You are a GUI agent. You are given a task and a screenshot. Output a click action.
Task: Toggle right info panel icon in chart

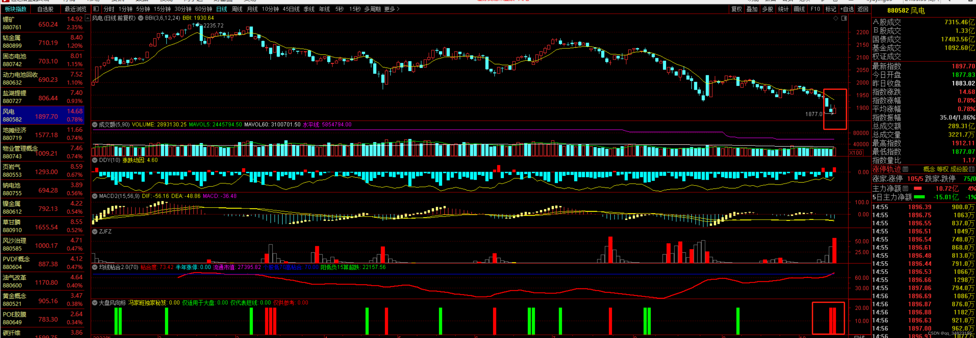point(844,18)
